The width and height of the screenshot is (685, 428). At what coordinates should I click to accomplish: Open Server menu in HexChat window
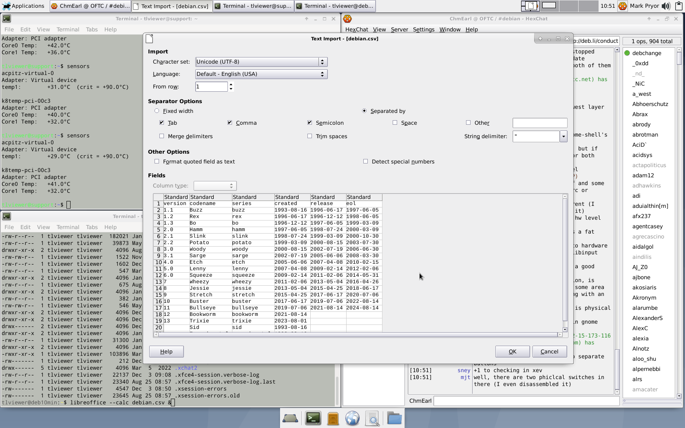[x=399, y=29]
